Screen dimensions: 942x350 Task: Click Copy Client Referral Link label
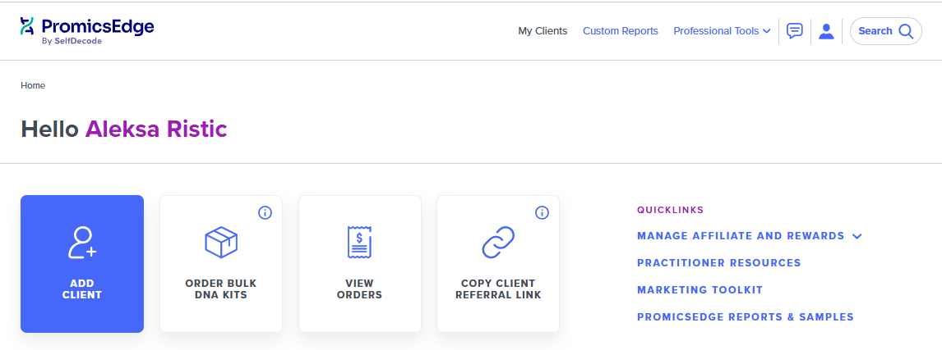click(x=499, y=289)
